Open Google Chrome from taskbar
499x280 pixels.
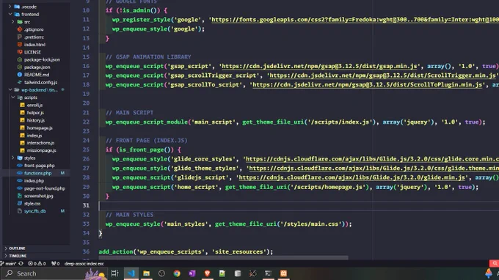[177, 273]
